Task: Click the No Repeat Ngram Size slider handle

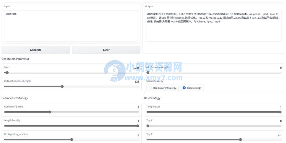Action: [72, 140]
